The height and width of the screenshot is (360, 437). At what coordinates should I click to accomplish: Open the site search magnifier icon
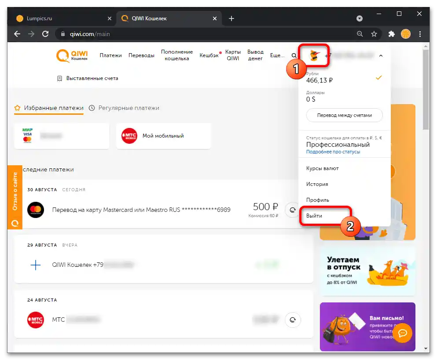click(x=294, y=55)
